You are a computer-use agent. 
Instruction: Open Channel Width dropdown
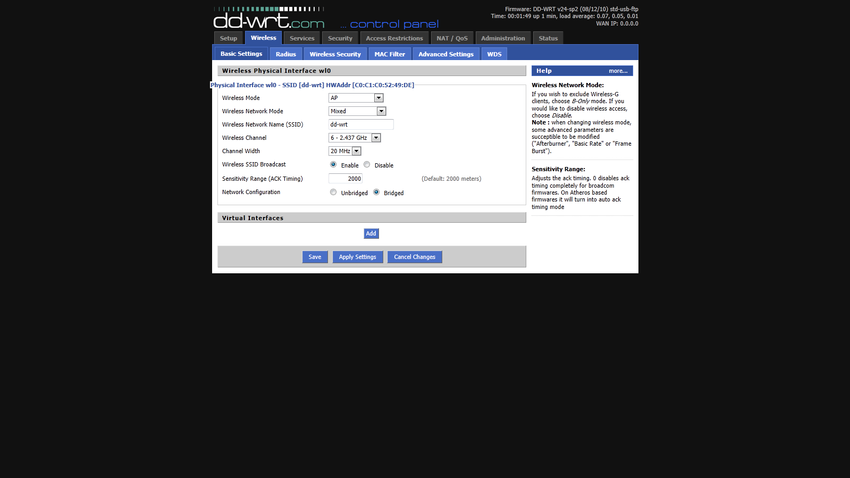coord(345,151)
